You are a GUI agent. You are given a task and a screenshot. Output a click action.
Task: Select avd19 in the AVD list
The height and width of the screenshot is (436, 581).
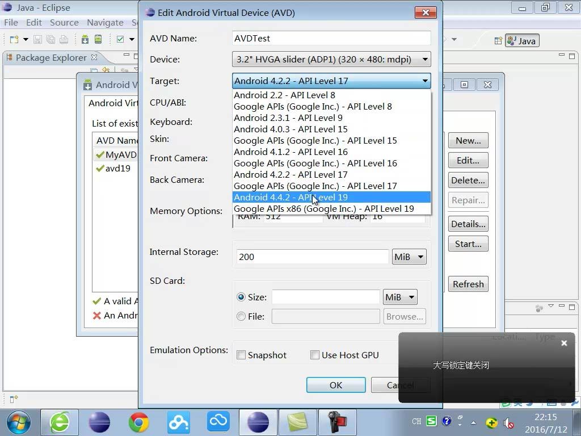[x=116, y=168]
